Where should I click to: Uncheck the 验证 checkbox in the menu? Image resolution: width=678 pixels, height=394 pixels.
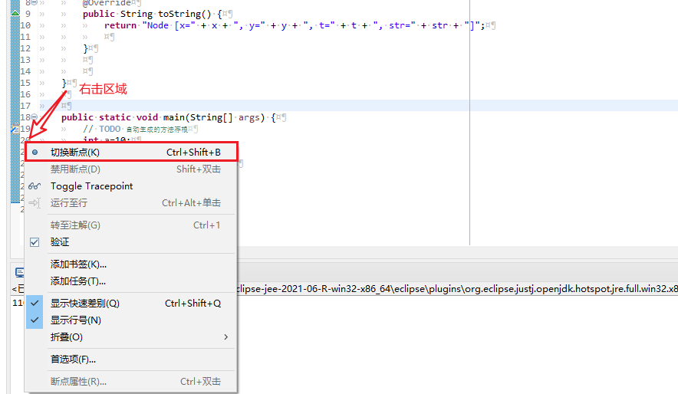pos(35,242)
